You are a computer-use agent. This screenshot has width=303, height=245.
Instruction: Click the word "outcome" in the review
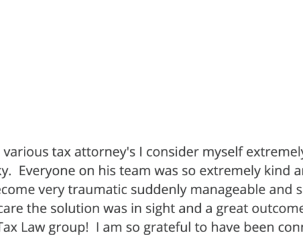click(x=277, y=209)
